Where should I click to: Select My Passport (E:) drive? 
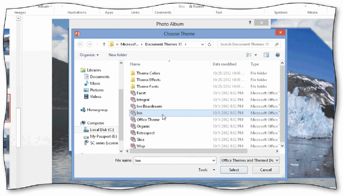coord(103,136)
